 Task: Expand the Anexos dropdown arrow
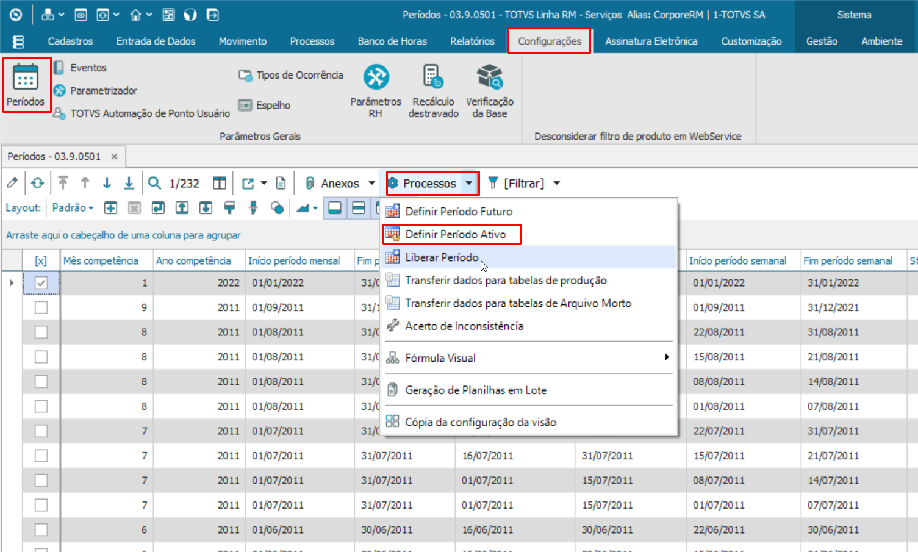click(371, 183)
